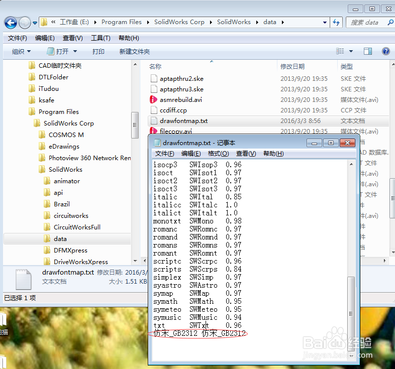
Task: Sort by the 修改日期 column header
Action: tap(292, 67)
